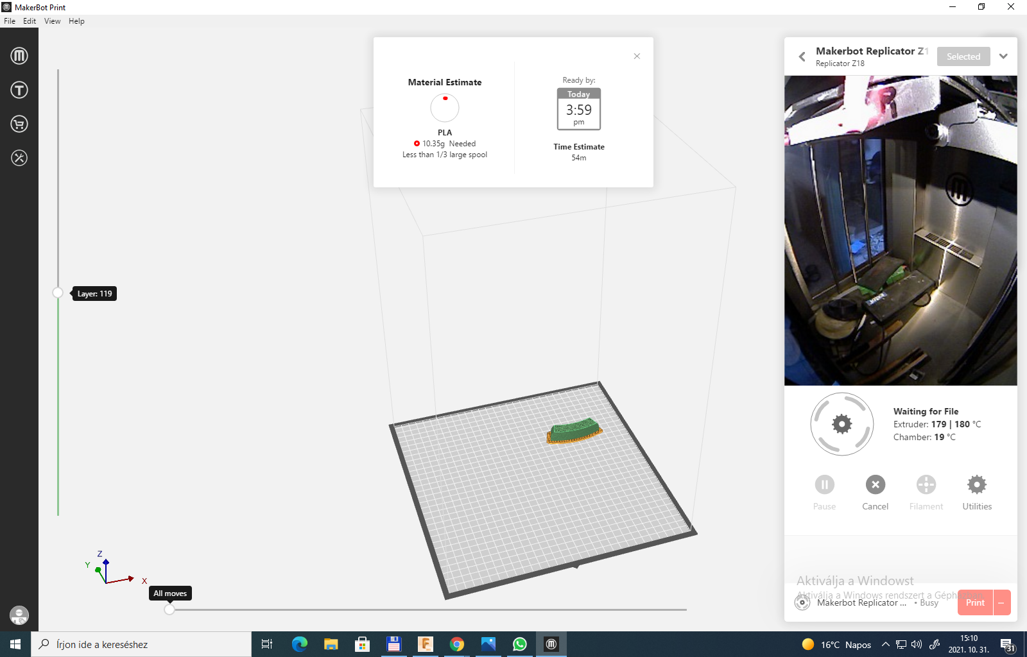Screen dimensions: 1027x657
Task: Open the MakerBot home icon in sidebar
Action: pyautogui.click(x=19, y=56)
